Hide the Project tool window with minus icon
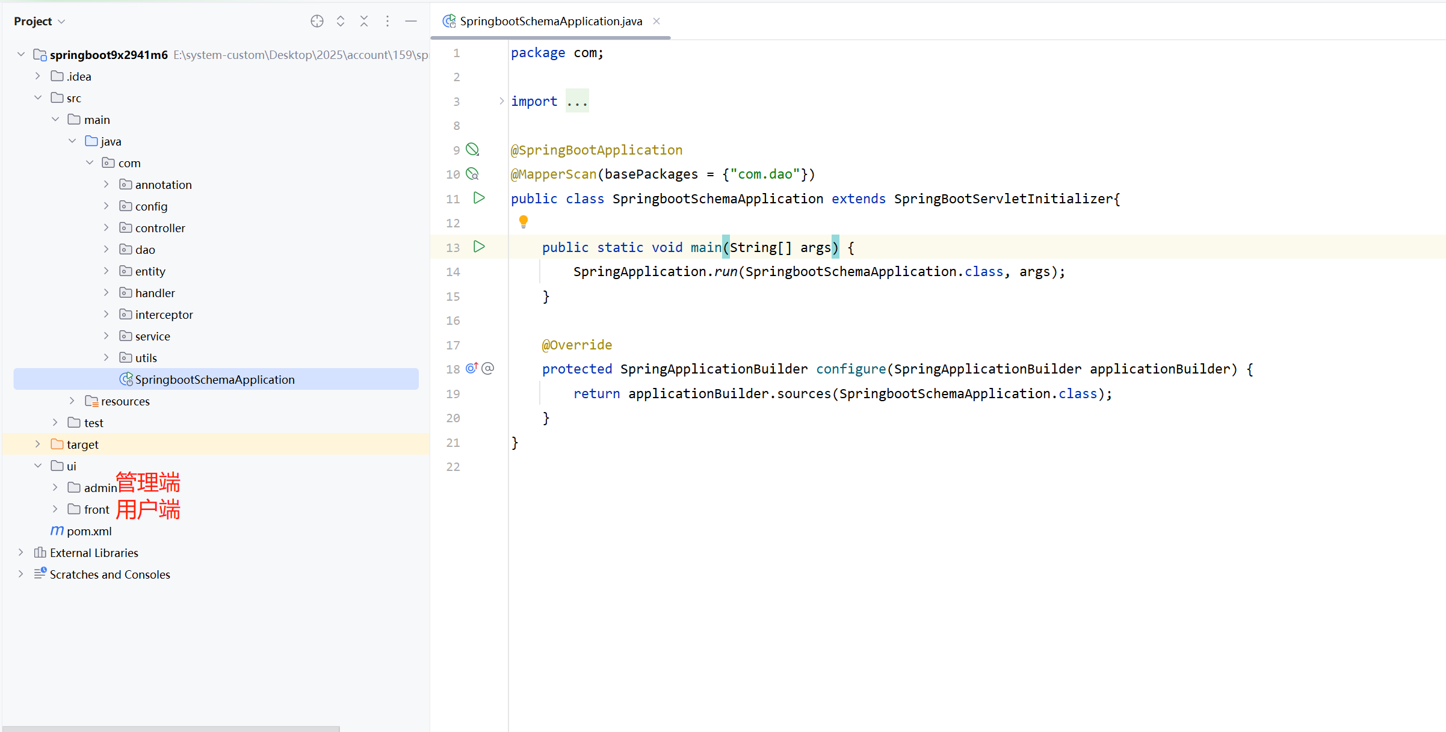Image resolution: width=1446 pixels, height=732 pixels. 411,21
